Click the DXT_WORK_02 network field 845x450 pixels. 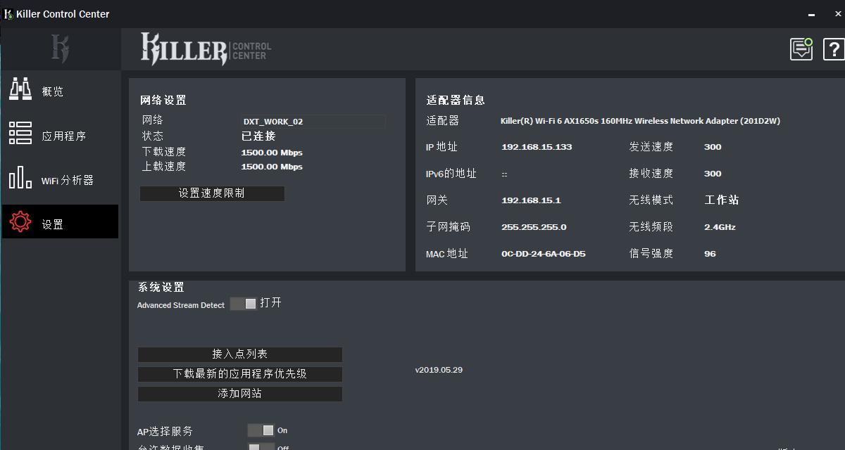click(x=313, y=122)
